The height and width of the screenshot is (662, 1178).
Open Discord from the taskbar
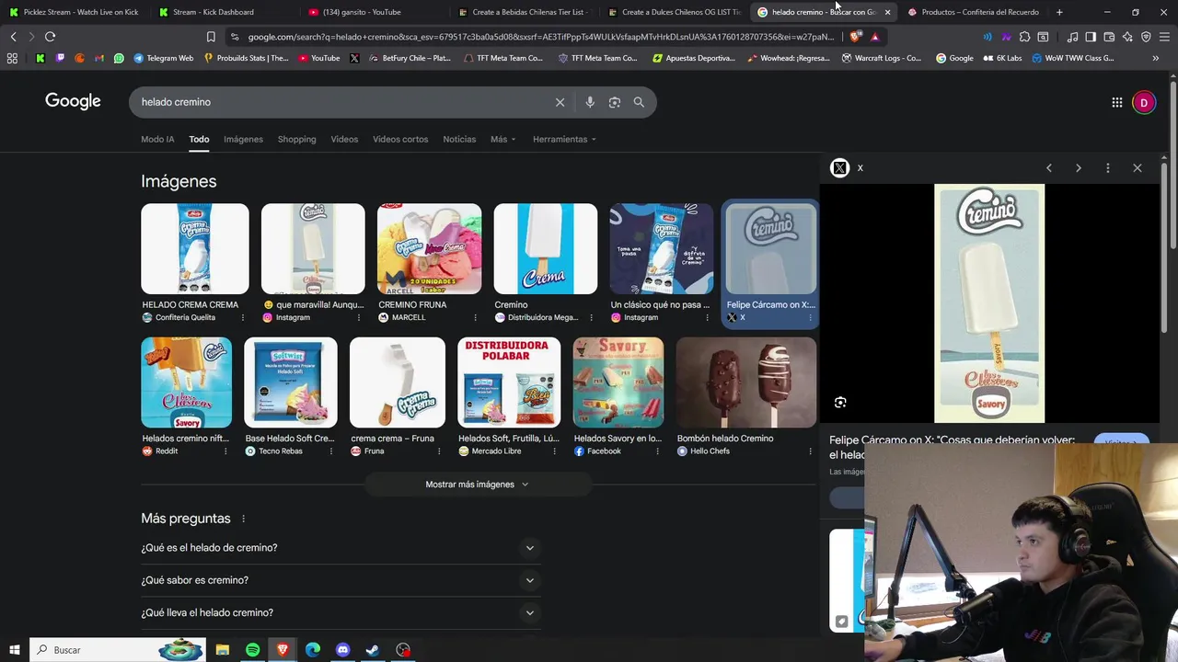tap(342, 650)
